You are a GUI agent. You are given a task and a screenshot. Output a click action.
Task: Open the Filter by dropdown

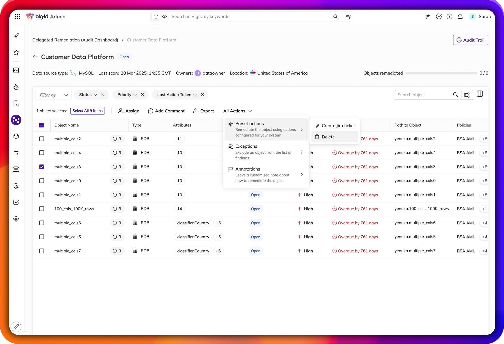pyautogui.click(x=53, y=95)
